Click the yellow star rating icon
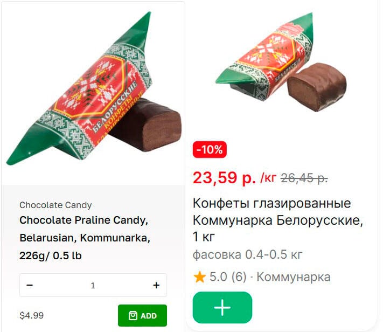The height and width of the screenshot is (332, 383). point(199,277)
